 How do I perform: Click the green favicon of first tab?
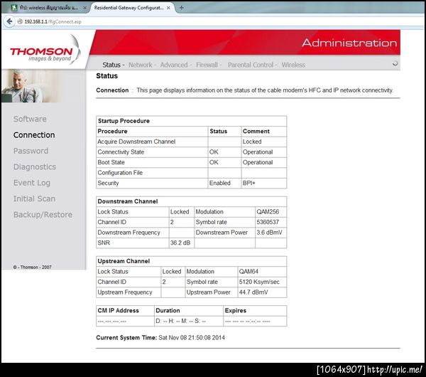coord(14,8)
